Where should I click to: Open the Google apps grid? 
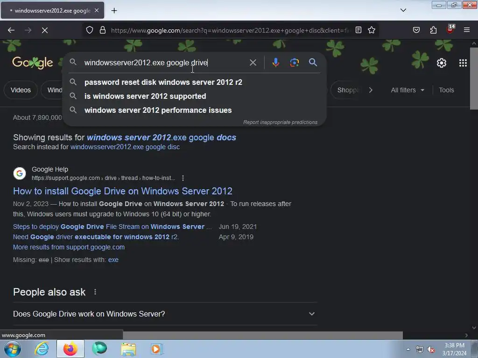(x=463, y=63)
